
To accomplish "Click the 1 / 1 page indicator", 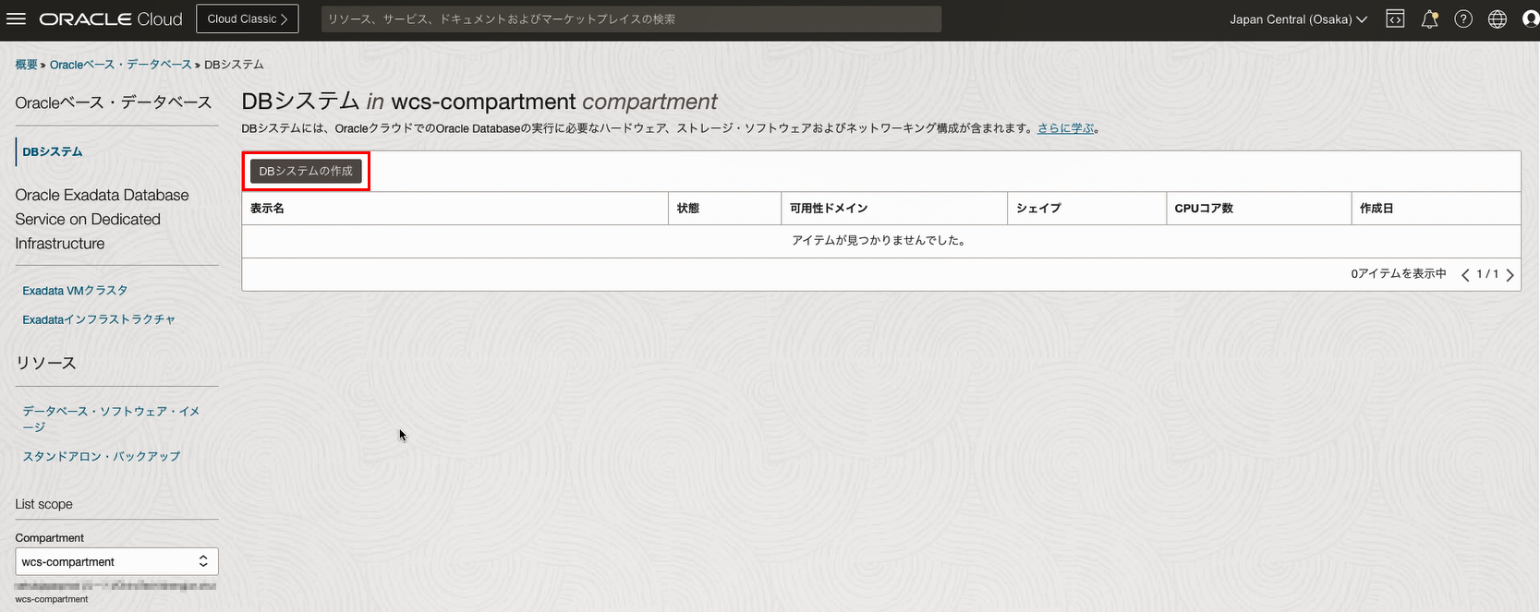I will click(x=1487, y=274).
